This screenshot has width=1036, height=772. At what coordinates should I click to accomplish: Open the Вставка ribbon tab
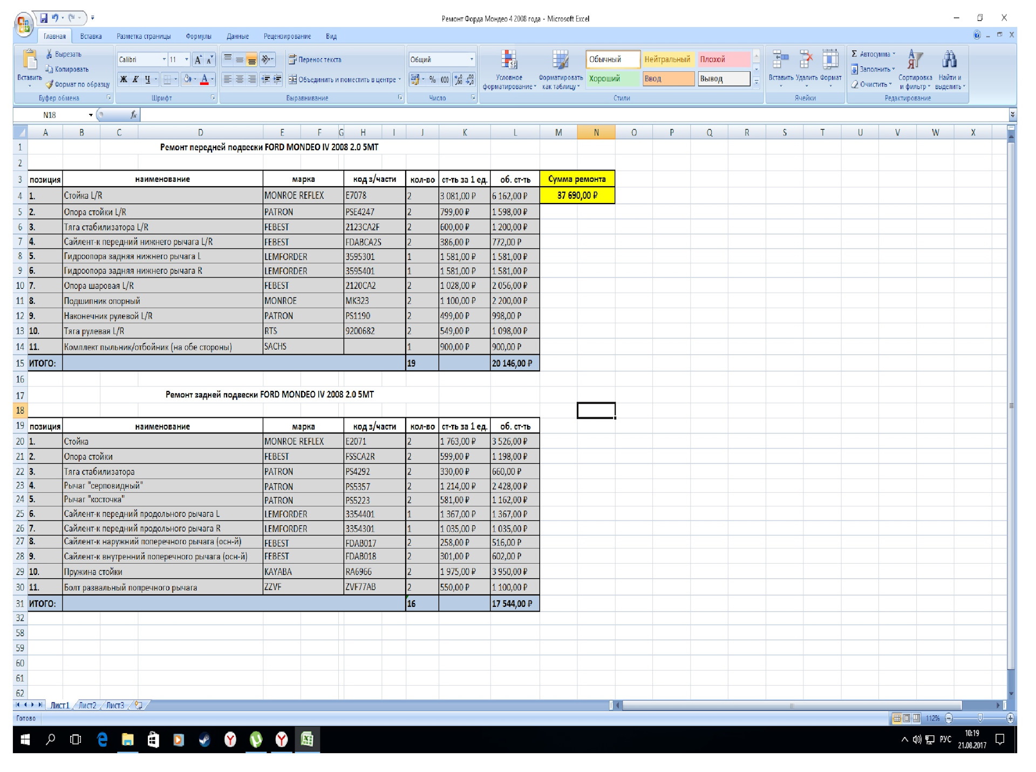coord(91,36)
